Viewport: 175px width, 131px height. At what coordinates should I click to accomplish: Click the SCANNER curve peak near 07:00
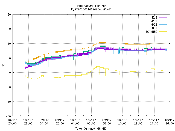coord(98,67)
